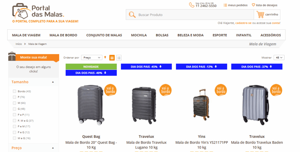Open the Ordenar por Preço dropdown
This screenshot has width=300, height=152.
pyautogui.click(x=92, y=58)
